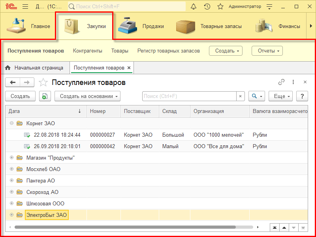Open Начальная страница tab
This screenshot has width=316, height=237.
36,68
